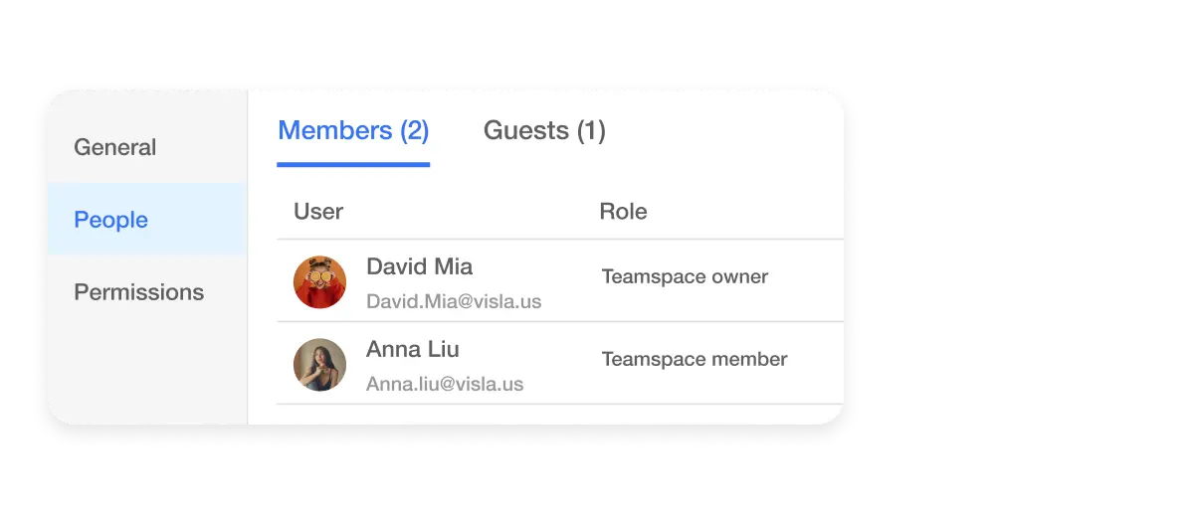The image size is (1194, 511).
Task: Select People in the sidebar
Action: click(x=111, y=220)
